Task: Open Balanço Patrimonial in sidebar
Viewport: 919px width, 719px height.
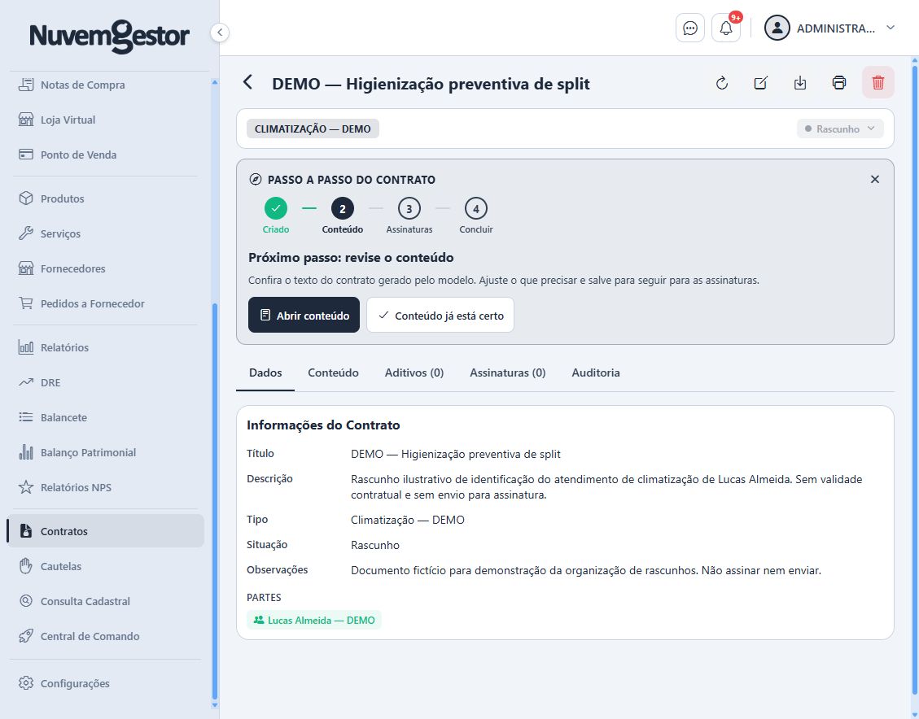Action: coord(107,452)
